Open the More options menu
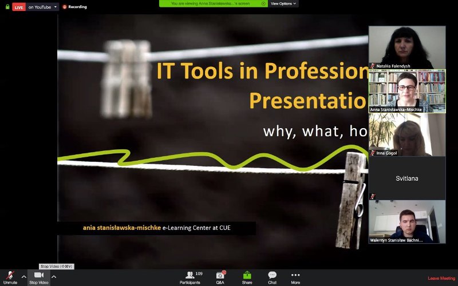Viewport: 458px width, 286px height. tap(295, 278)
